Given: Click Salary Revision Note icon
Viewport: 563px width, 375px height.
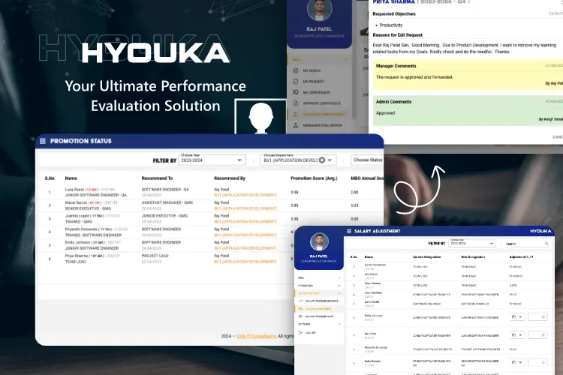Looking at the screenshot, I should [300, 316].
